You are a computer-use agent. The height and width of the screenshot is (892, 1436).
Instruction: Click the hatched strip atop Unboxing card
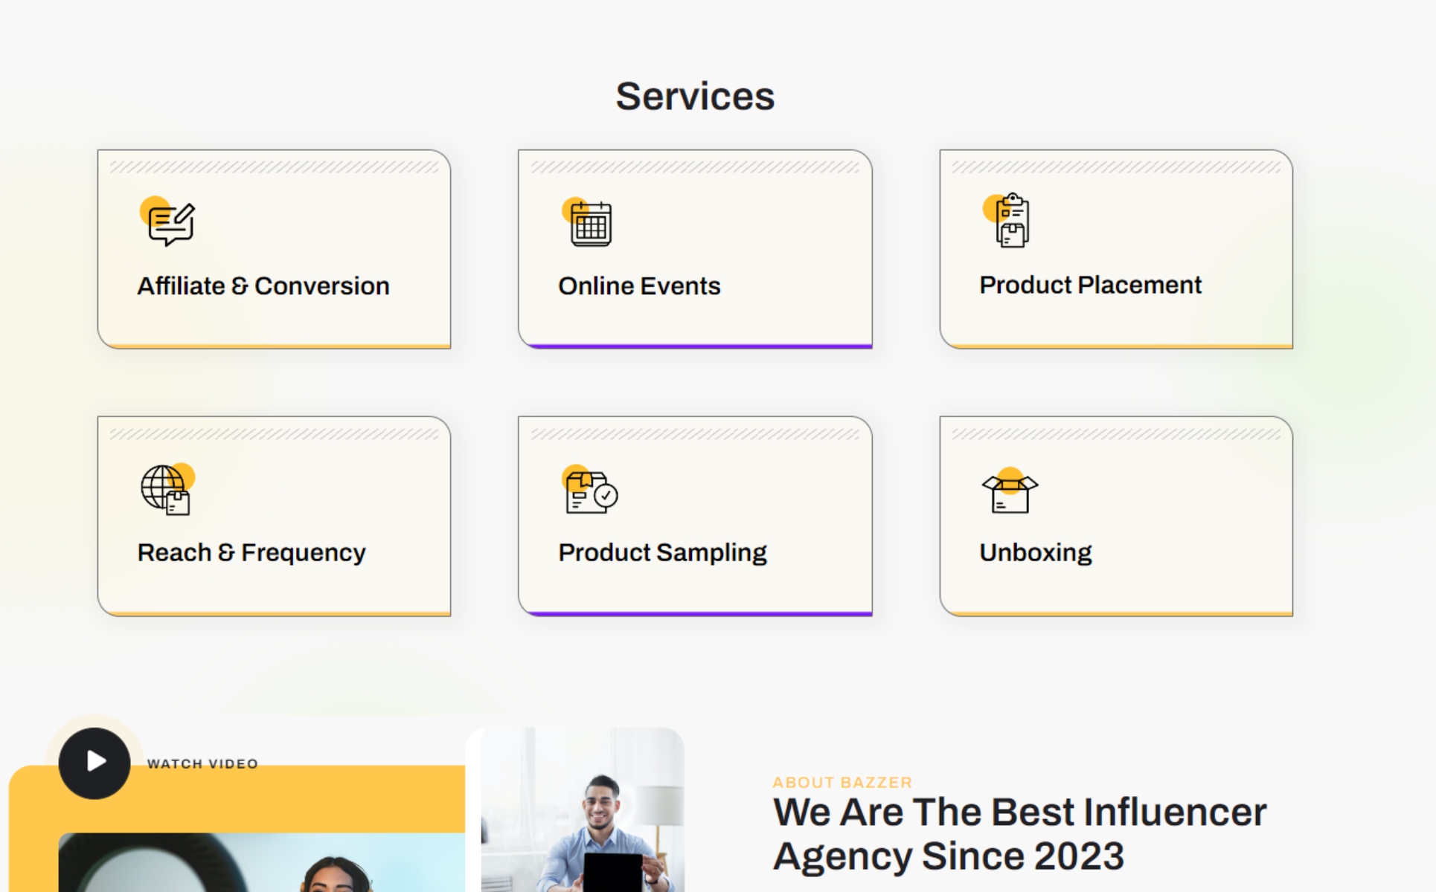[1115, 434]
